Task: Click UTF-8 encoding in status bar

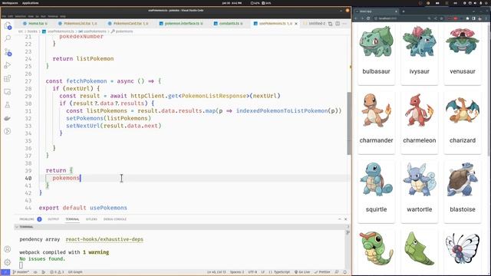Action: (x=252, y=272)
